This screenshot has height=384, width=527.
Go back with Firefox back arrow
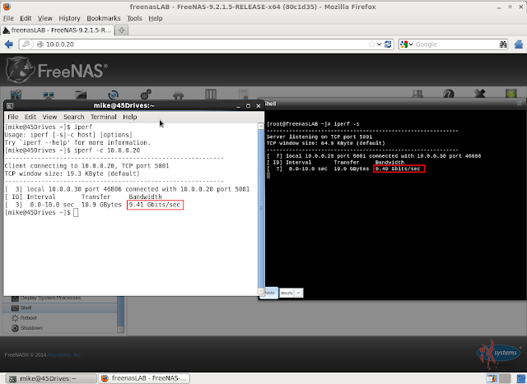coord(9,44)
